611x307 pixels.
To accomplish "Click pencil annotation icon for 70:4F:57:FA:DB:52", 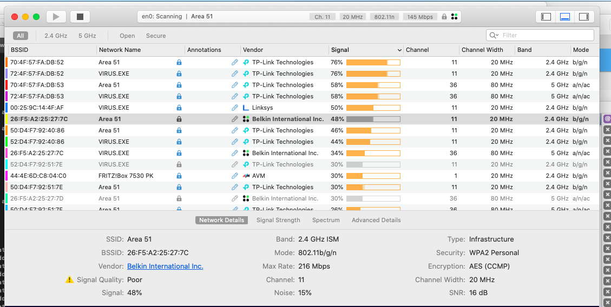I will (234, 62).
